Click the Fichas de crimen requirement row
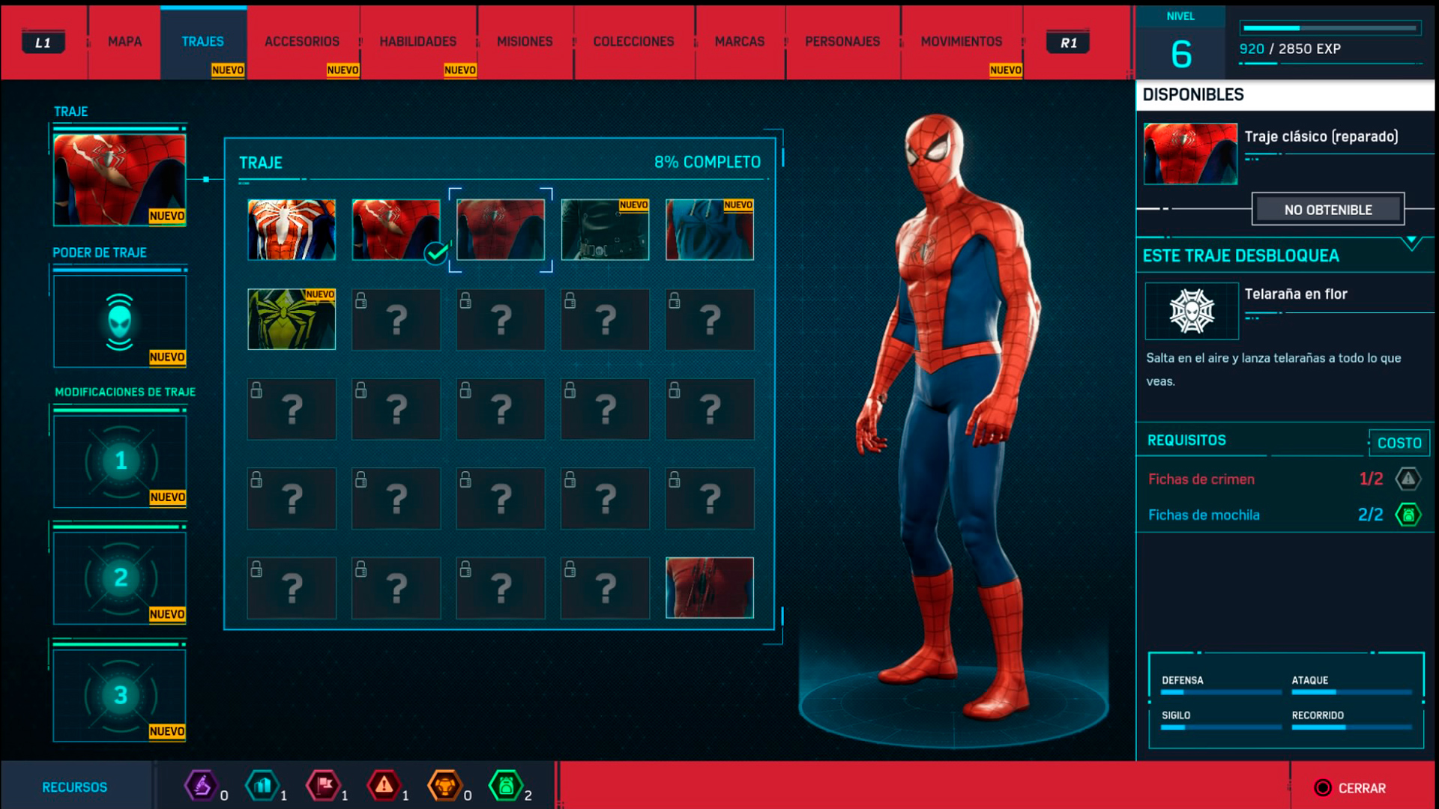 pyautogui.click(x=1285, y=479)
